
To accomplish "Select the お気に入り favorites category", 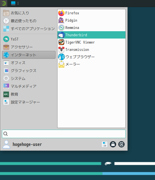I will (x=29, y=13).
